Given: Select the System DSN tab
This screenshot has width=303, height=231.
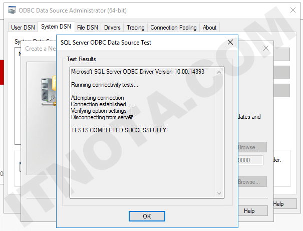Looking at the screenshot, I should point(56,27).
